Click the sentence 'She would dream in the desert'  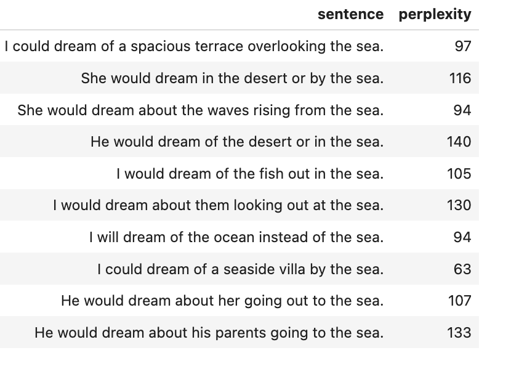point(232,78)
